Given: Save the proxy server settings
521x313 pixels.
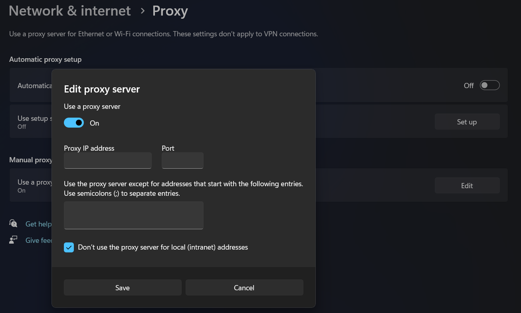Looking at the screenshot, I should [123, 287].
